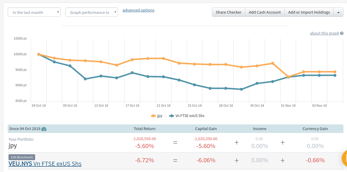
Task: Click the Add or Import Holdings button
Action: tap(309, 12)
